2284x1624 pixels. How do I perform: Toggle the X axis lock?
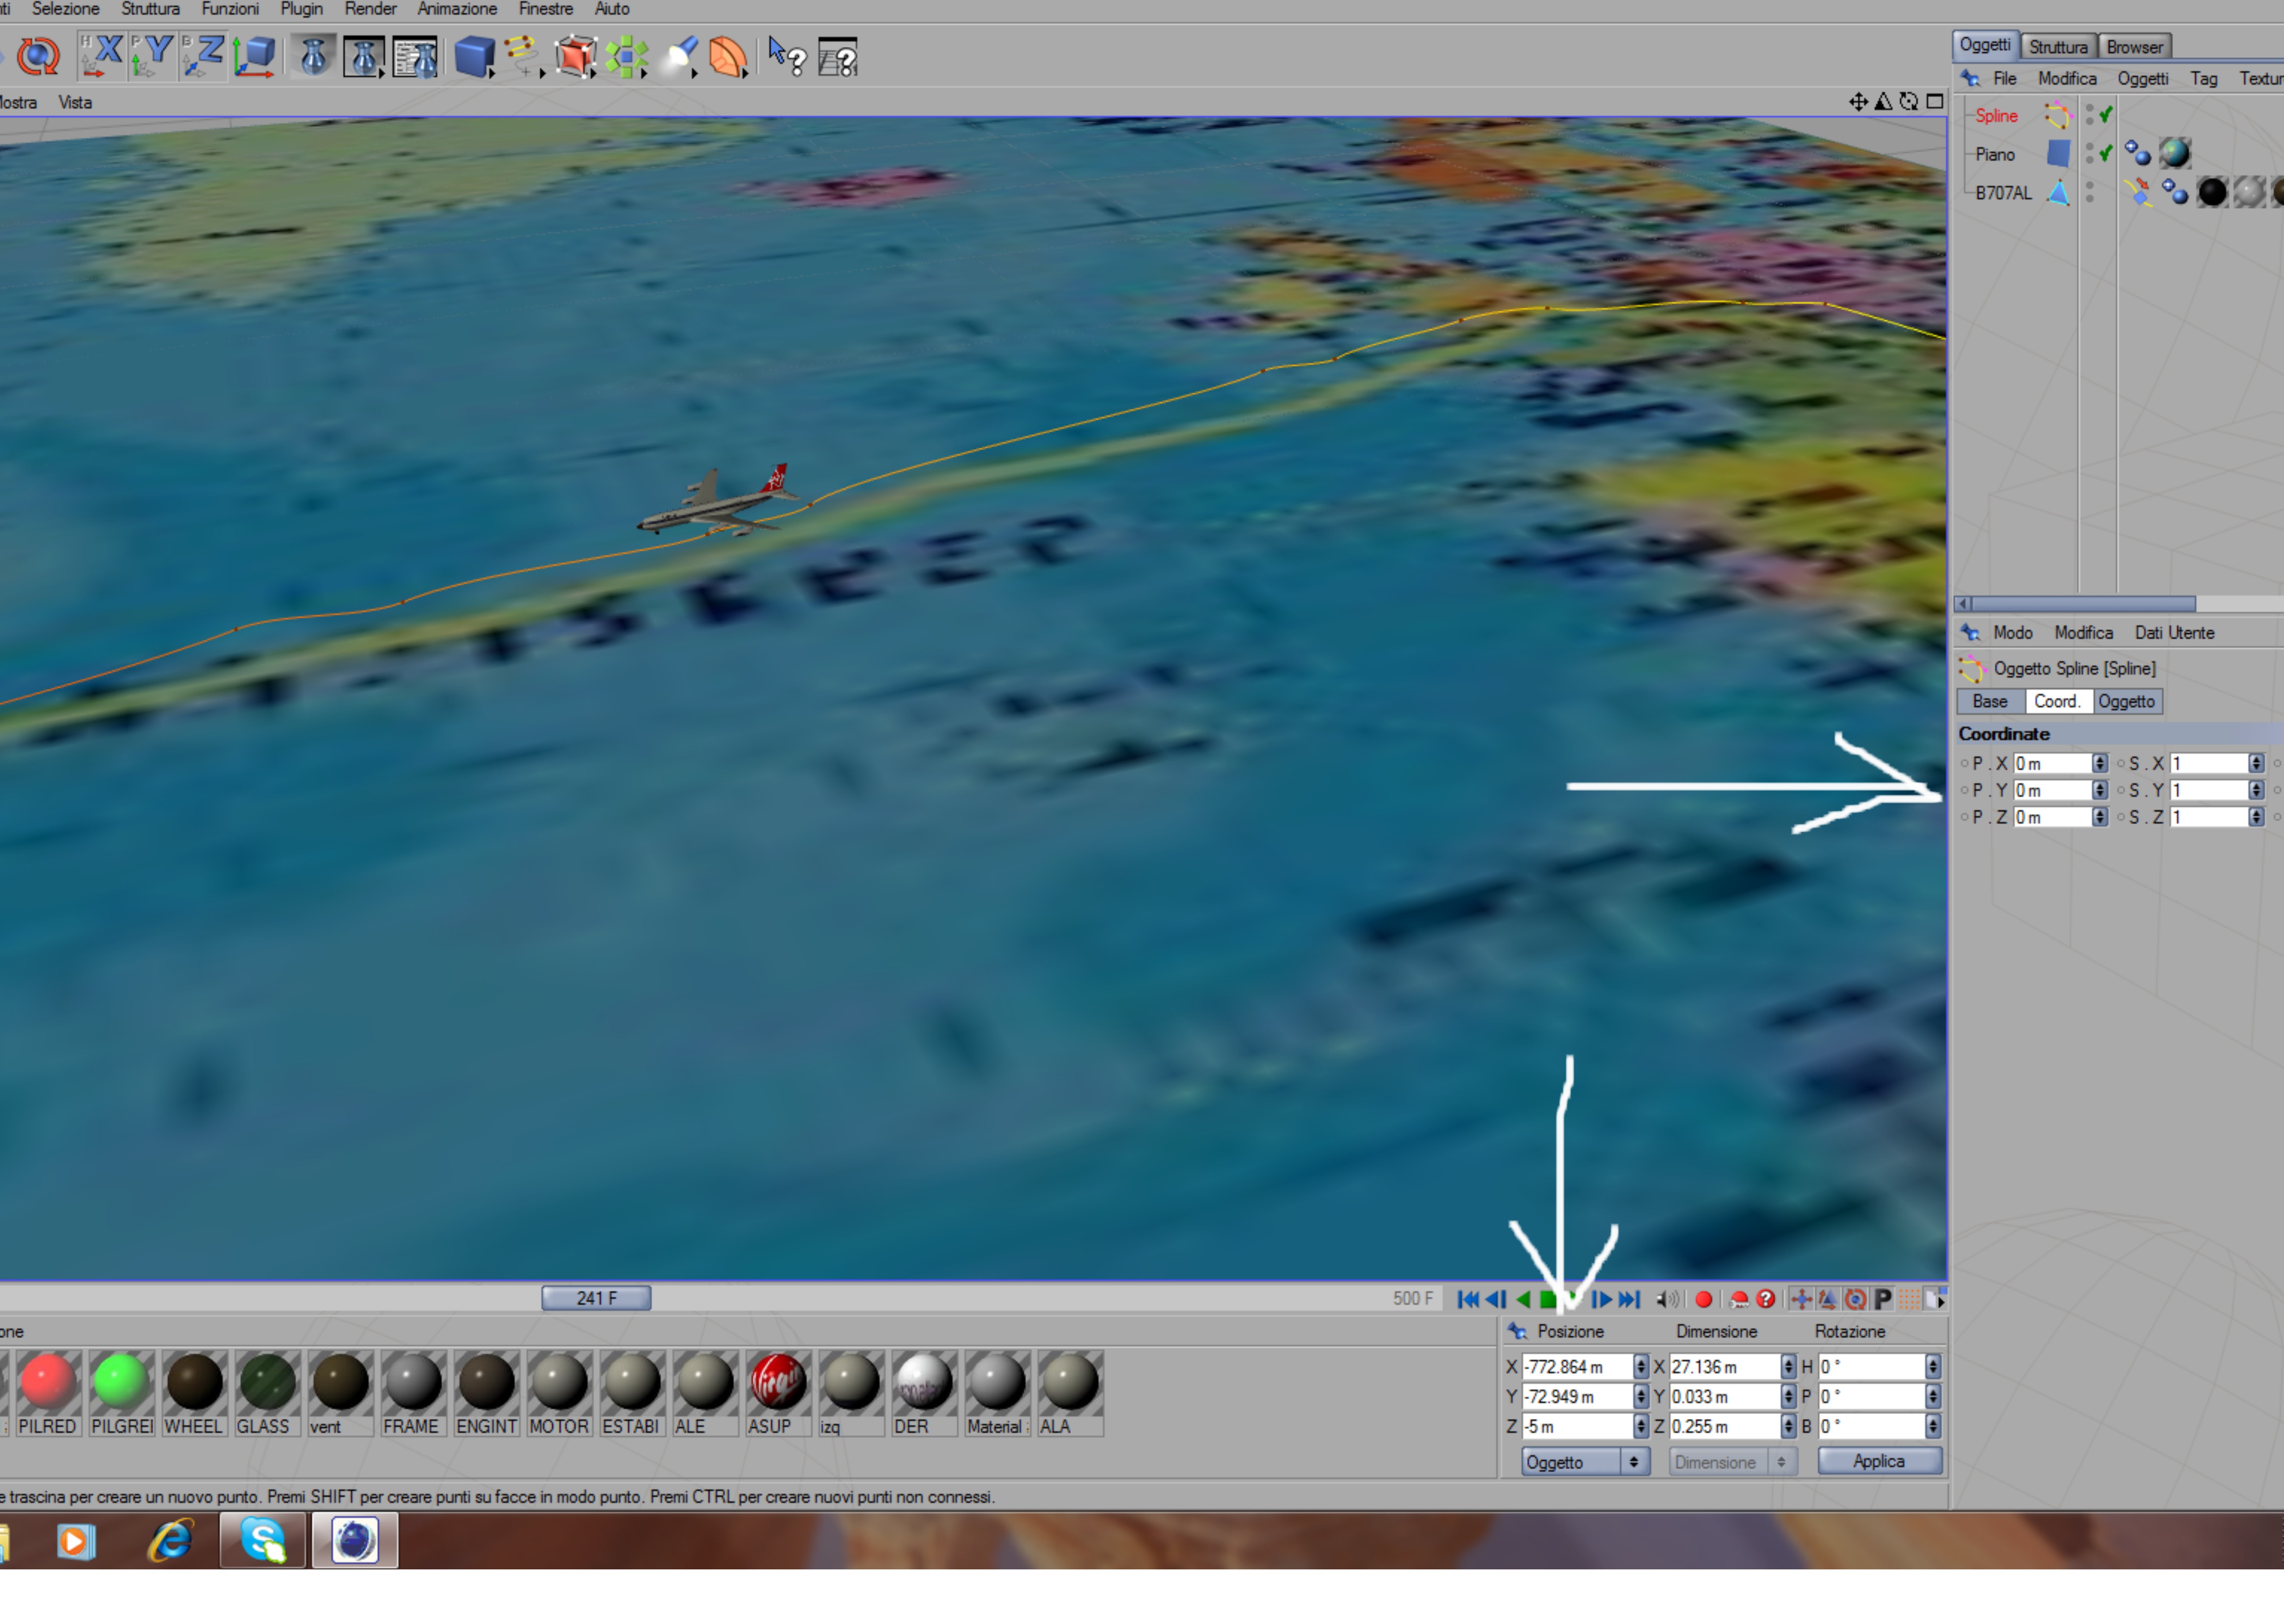click(101, 56)
